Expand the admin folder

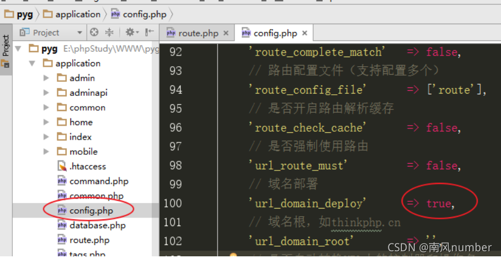[46, 78]
